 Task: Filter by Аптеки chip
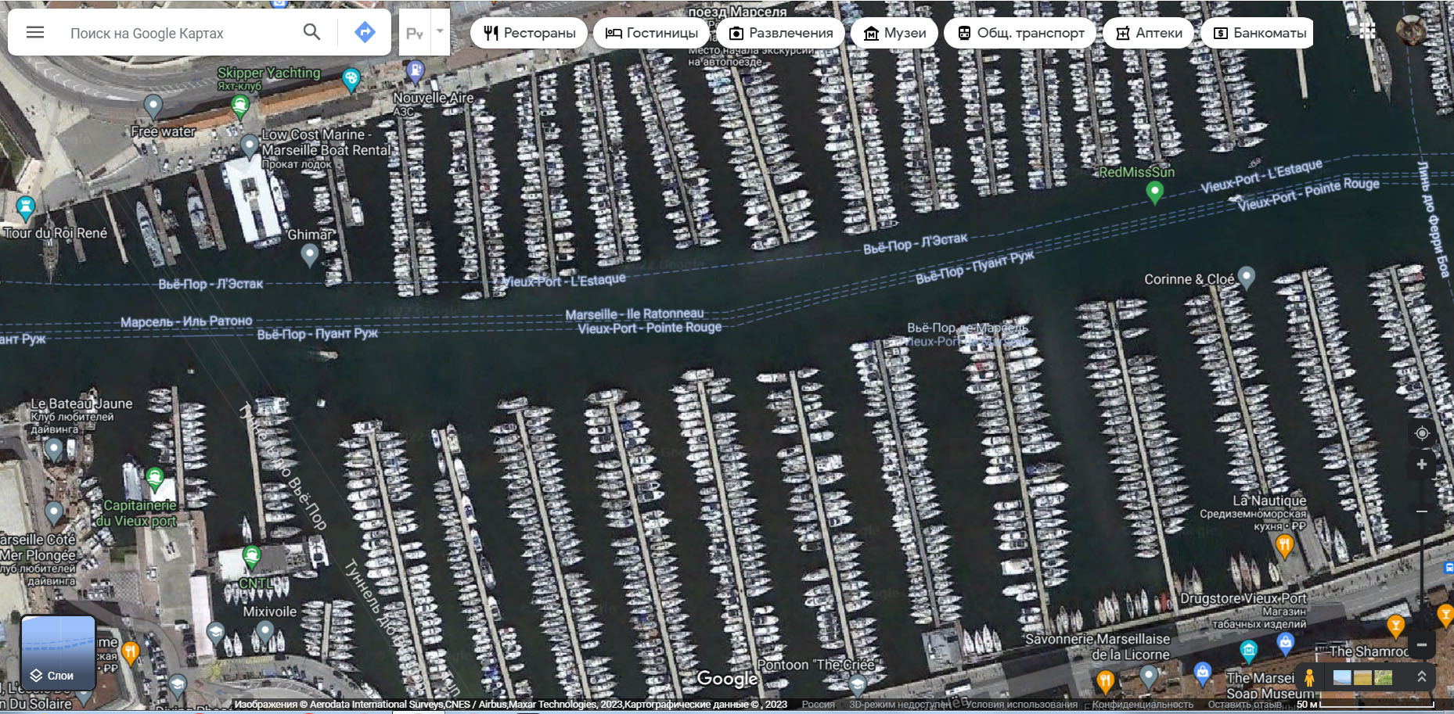coord(1148,33)
